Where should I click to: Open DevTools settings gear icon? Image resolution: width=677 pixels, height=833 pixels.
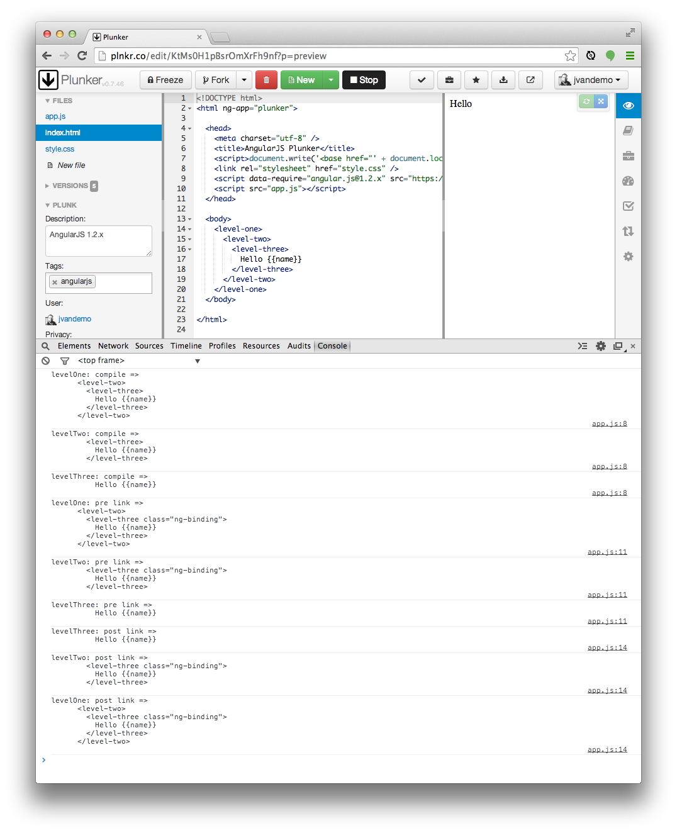[601, 346]
